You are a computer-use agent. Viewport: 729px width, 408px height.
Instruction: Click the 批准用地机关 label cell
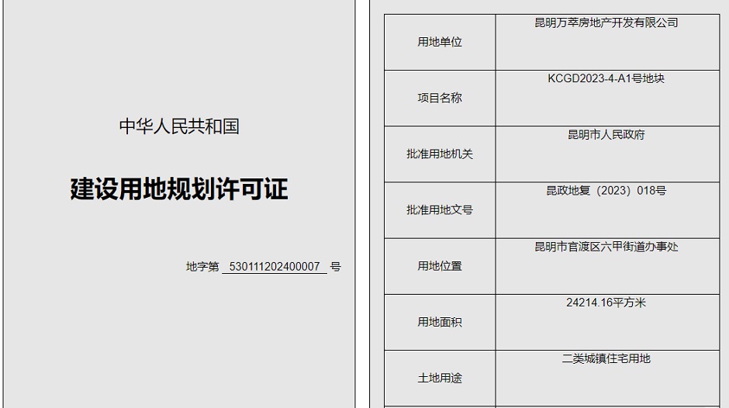point(440,154)
